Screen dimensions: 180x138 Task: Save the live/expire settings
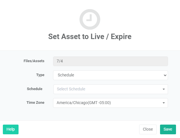tap(168, 129)
